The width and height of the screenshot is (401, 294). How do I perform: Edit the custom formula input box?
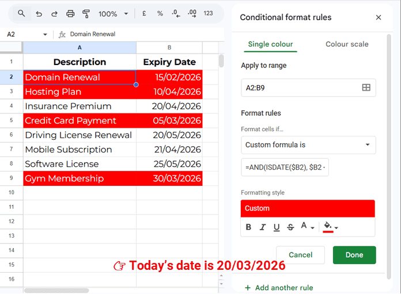click(x=285, y=167)
